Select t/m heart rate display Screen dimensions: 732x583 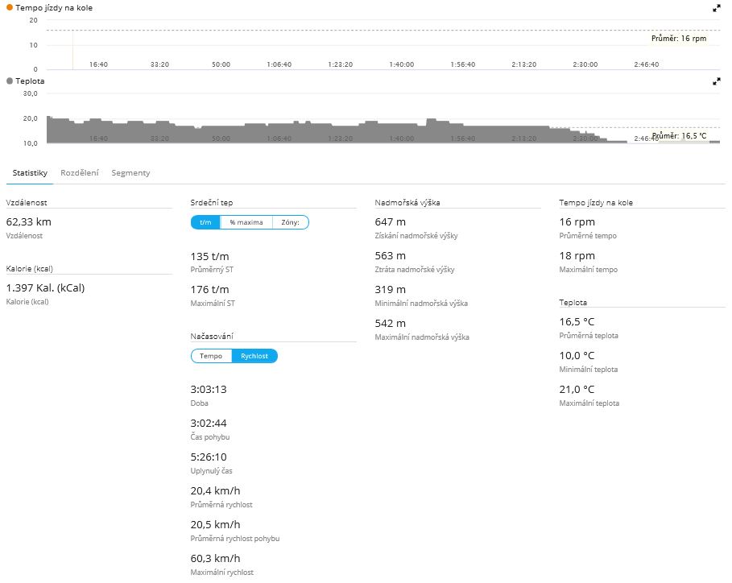tap(205, 223)
